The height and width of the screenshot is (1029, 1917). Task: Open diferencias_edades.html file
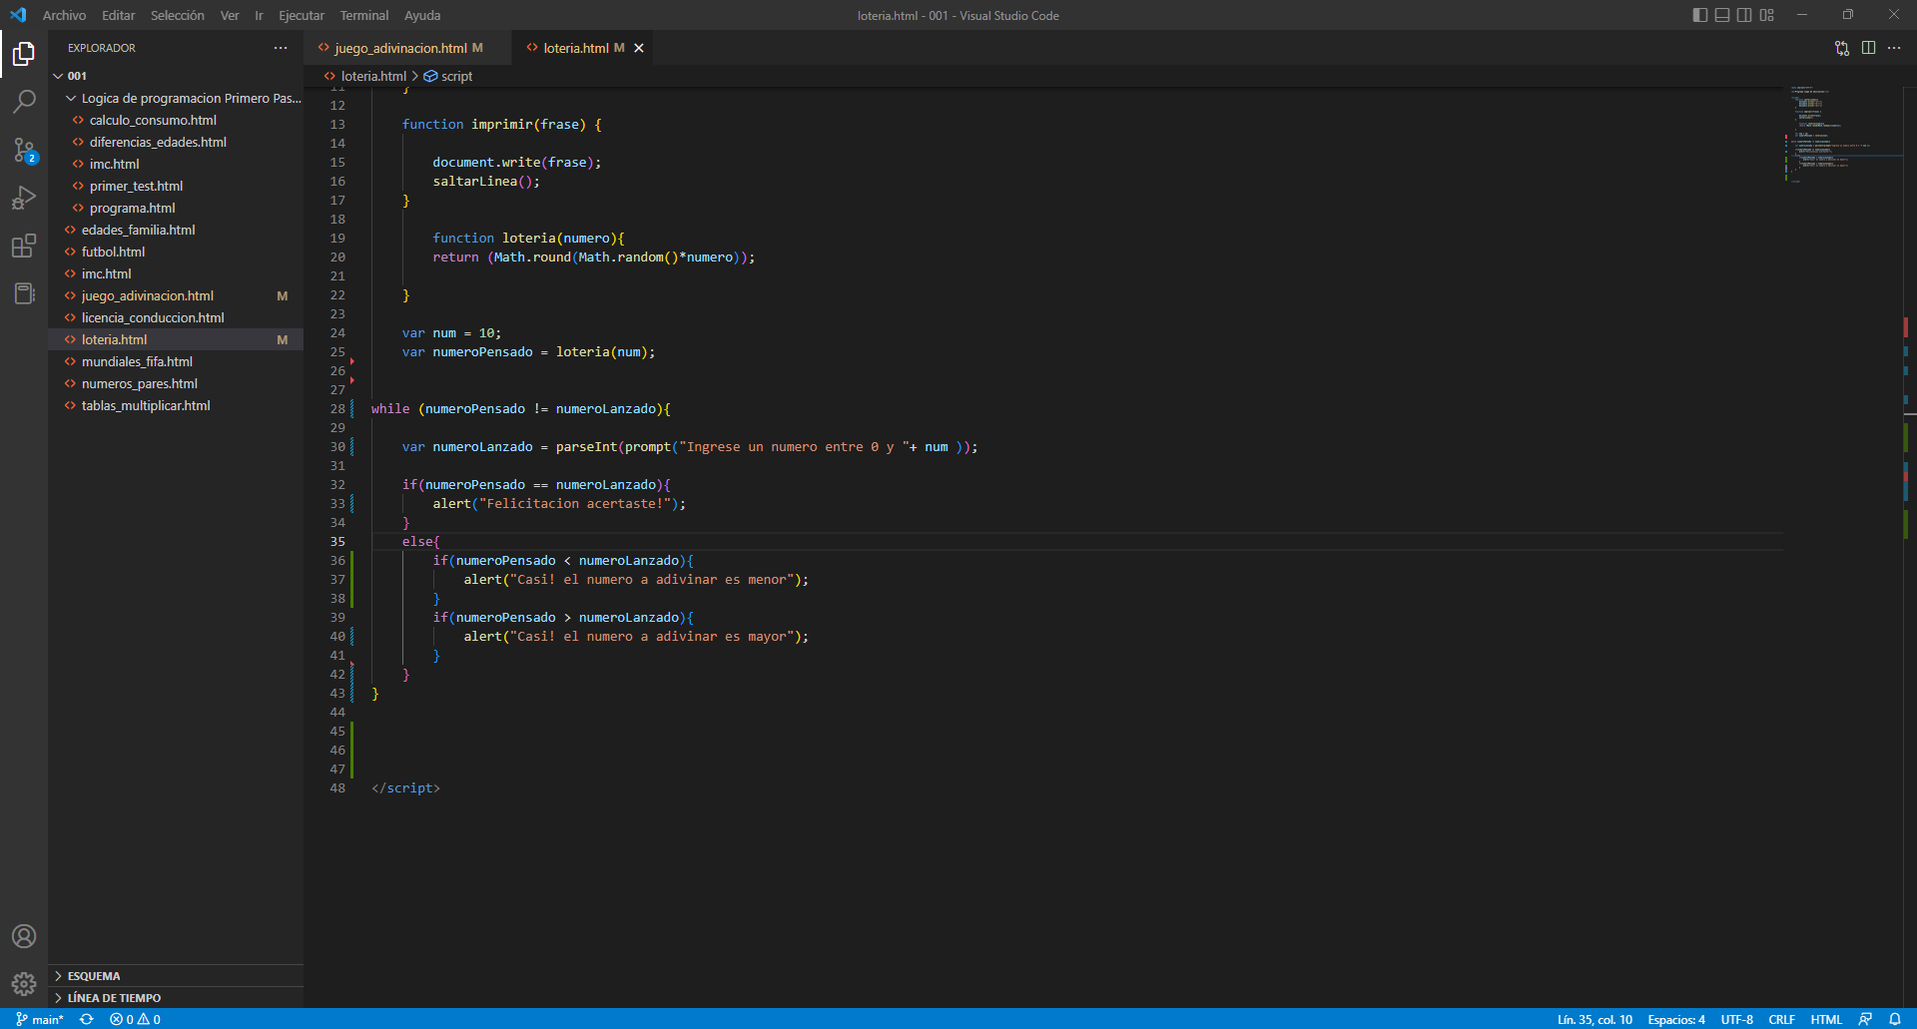176,142
